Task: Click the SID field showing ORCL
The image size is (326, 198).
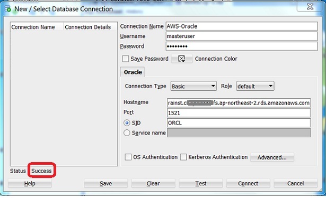Action: point(239,123)
